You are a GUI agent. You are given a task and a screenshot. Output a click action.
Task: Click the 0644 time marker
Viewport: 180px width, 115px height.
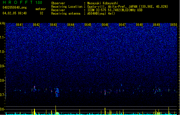coord(71,25)
